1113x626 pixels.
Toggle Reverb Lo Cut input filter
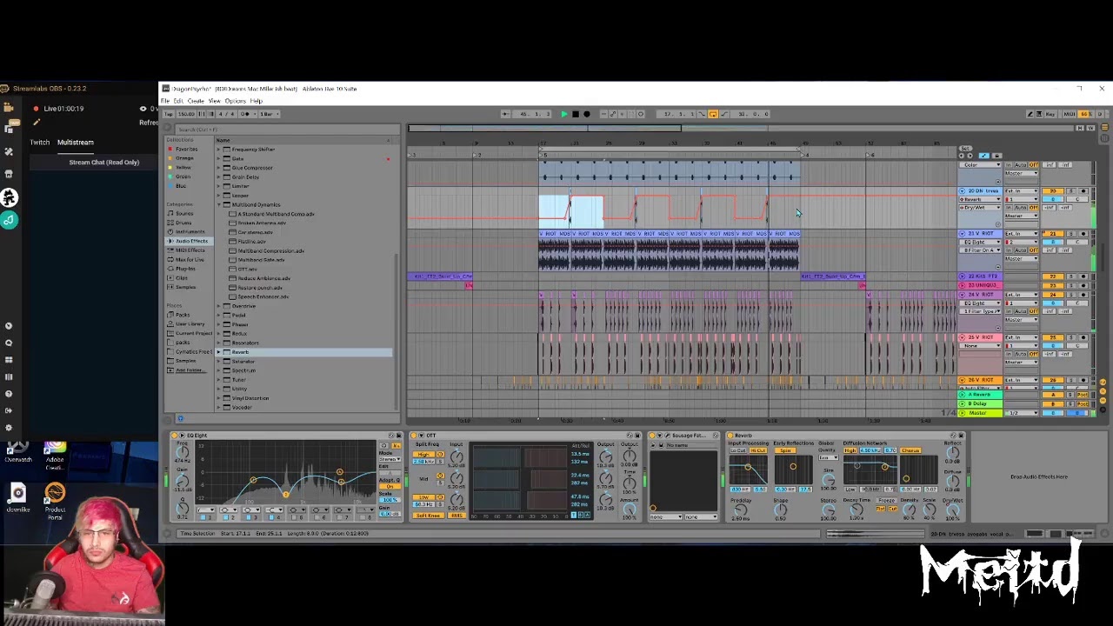click(739, 450)
